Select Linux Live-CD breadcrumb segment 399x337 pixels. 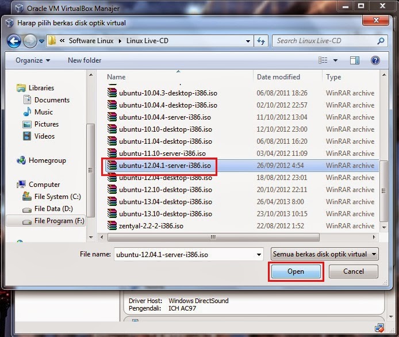click(147, 41)
